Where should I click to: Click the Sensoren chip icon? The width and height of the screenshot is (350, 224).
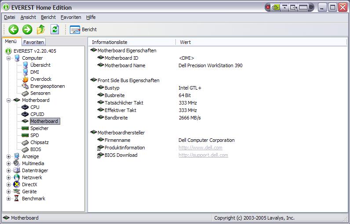coord(25,93)
